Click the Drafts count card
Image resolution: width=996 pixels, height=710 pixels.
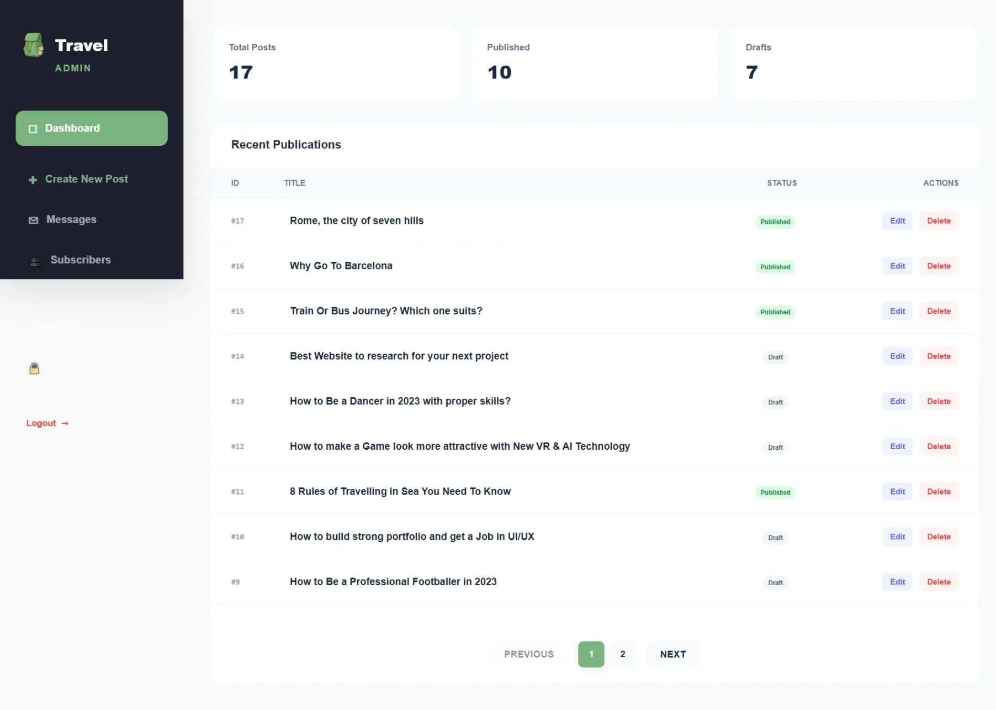(854, 64)
